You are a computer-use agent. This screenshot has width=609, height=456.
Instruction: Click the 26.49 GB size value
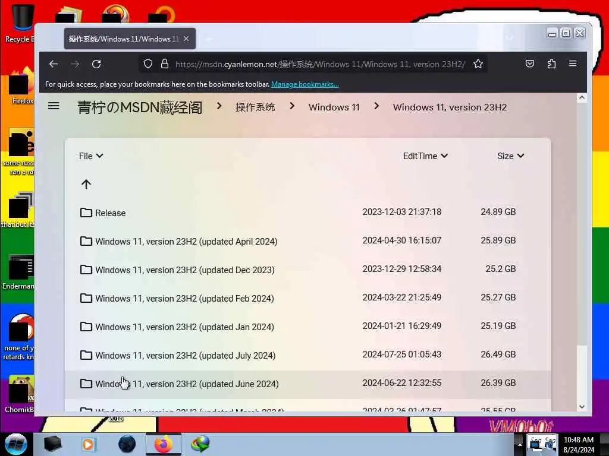[498, 354]
